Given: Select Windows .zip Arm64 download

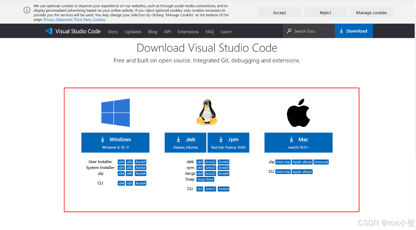Looking at the screenshot, I should click(140, 174).
